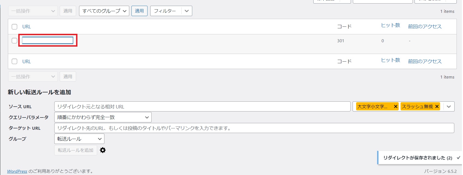Open the 一括操作 dropdown below the table

click(33, 77)
